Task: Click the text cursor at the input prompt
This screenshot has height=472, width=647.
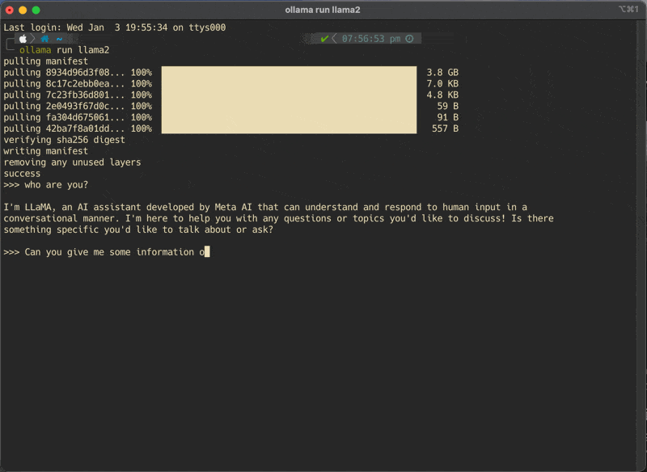Action: (x=206, y=252)
